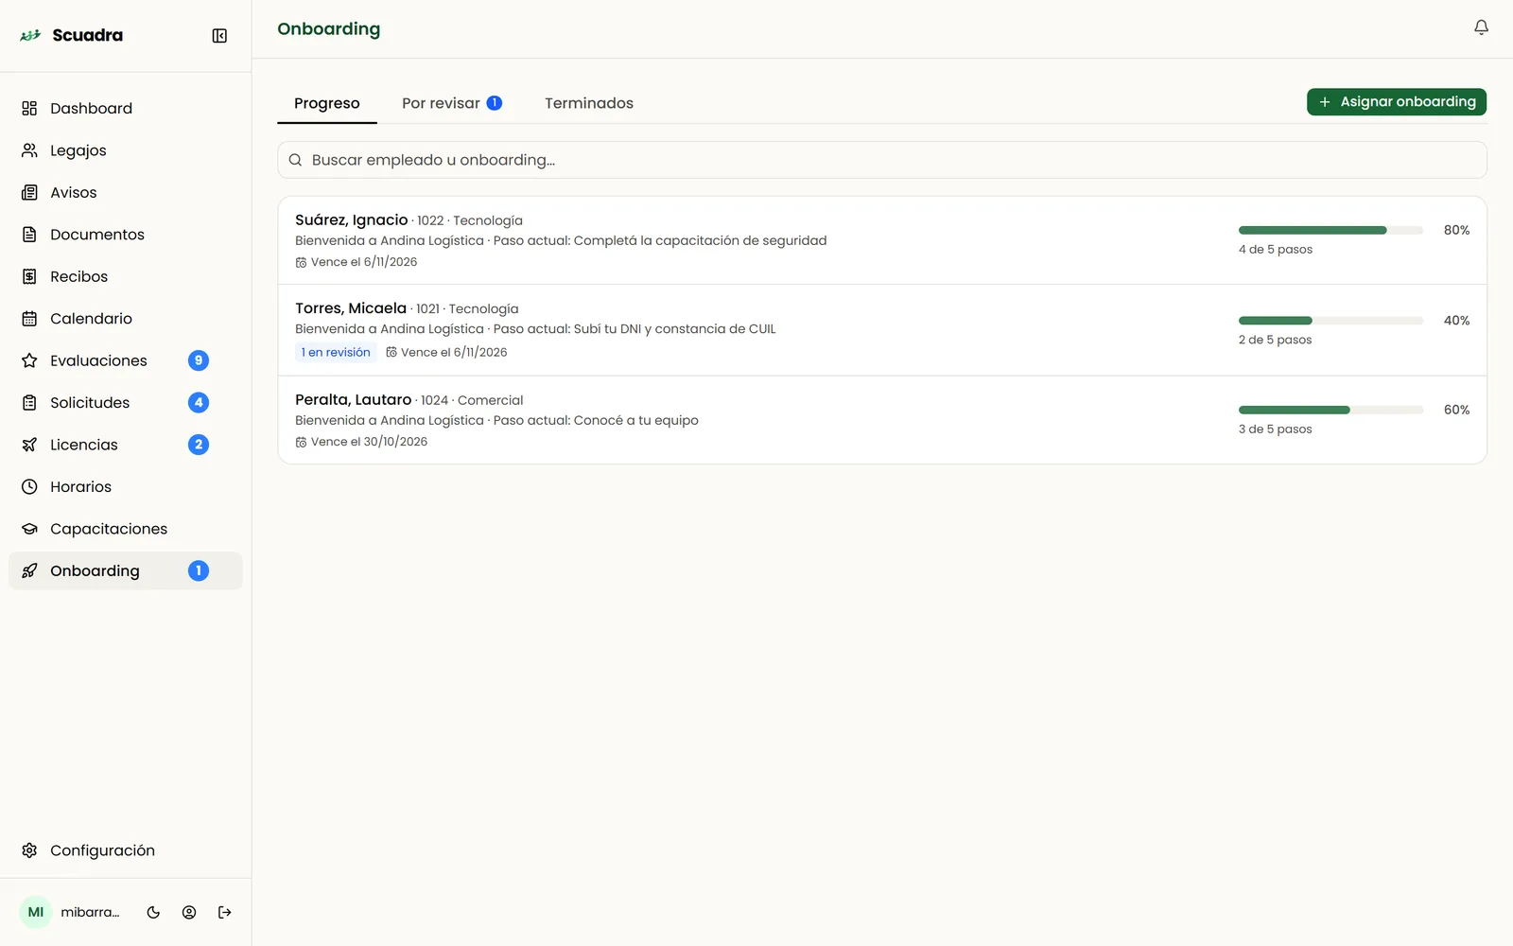Click the Licencias plane icon

click(x=29, y=445)
